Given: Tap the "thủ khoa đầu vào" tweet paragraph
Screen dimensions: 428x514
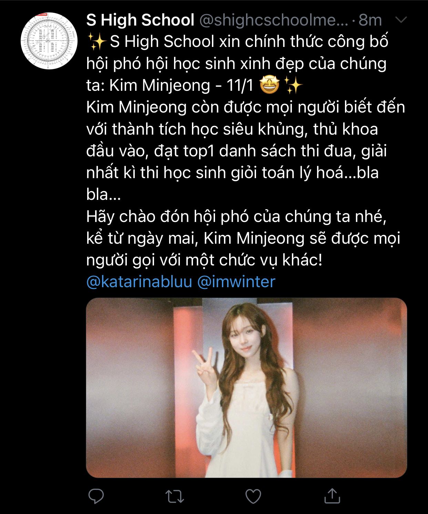Looking at the screenshot, I should click(x=245, y=151).
